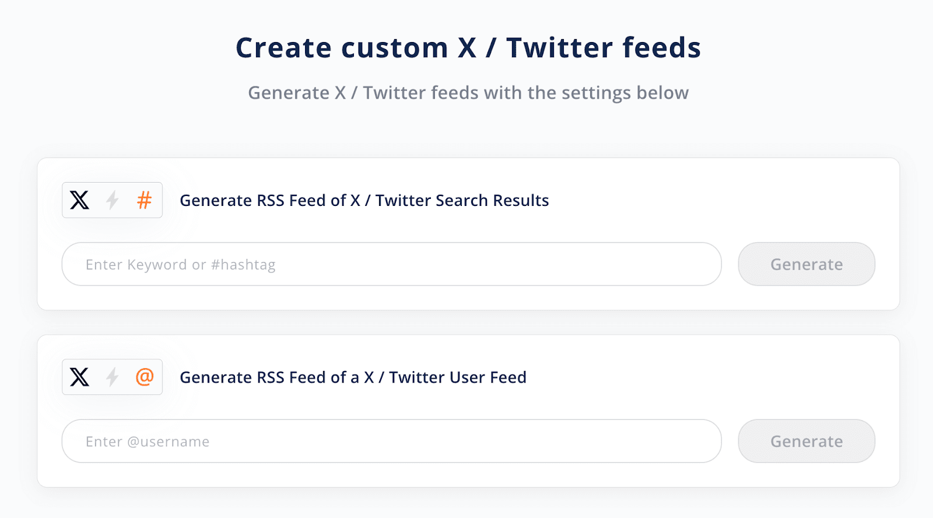Select the lightning icon in the user feed card
The width and height of the screenshot is (933, 518).
pos(112,377)
